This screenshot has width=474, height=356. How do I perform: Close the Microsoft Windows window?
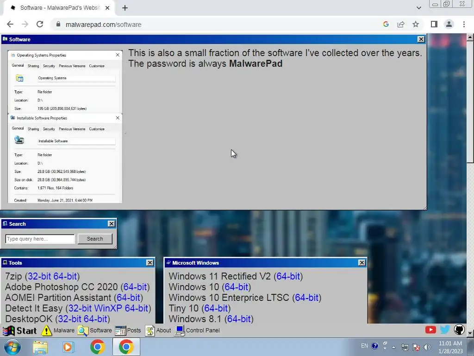pos(362,263)
